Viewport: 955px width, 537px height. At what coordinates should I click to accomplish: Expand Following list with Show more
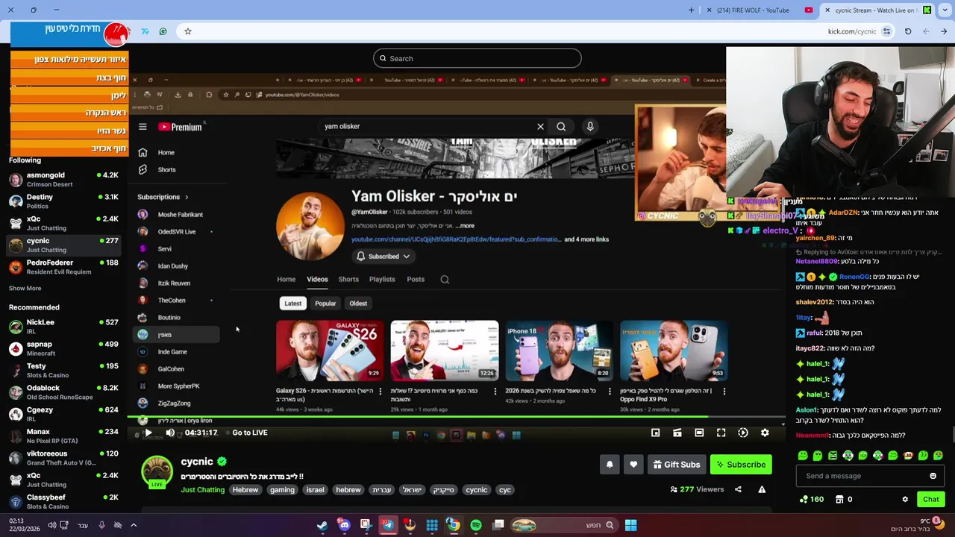coord(25,288)
